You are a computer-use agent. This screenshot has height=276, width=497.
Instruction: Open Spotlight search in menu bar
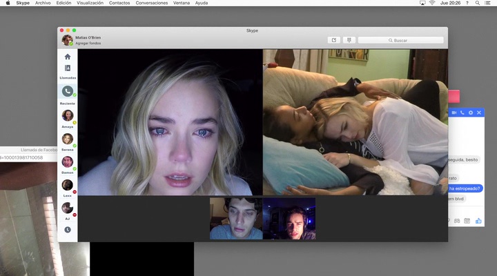point(478,3)
